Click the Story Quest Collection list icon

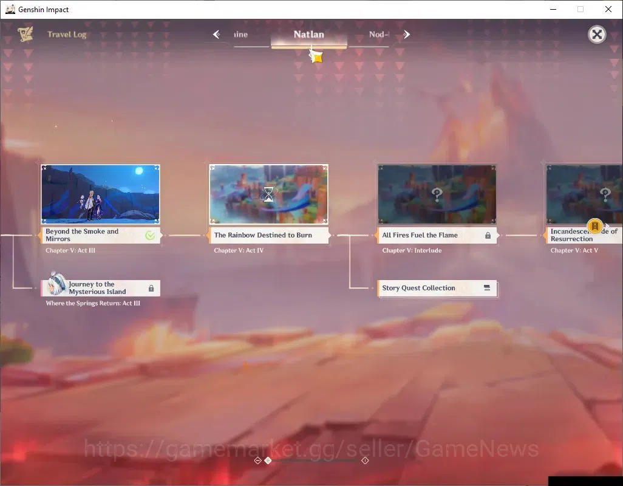487,288
